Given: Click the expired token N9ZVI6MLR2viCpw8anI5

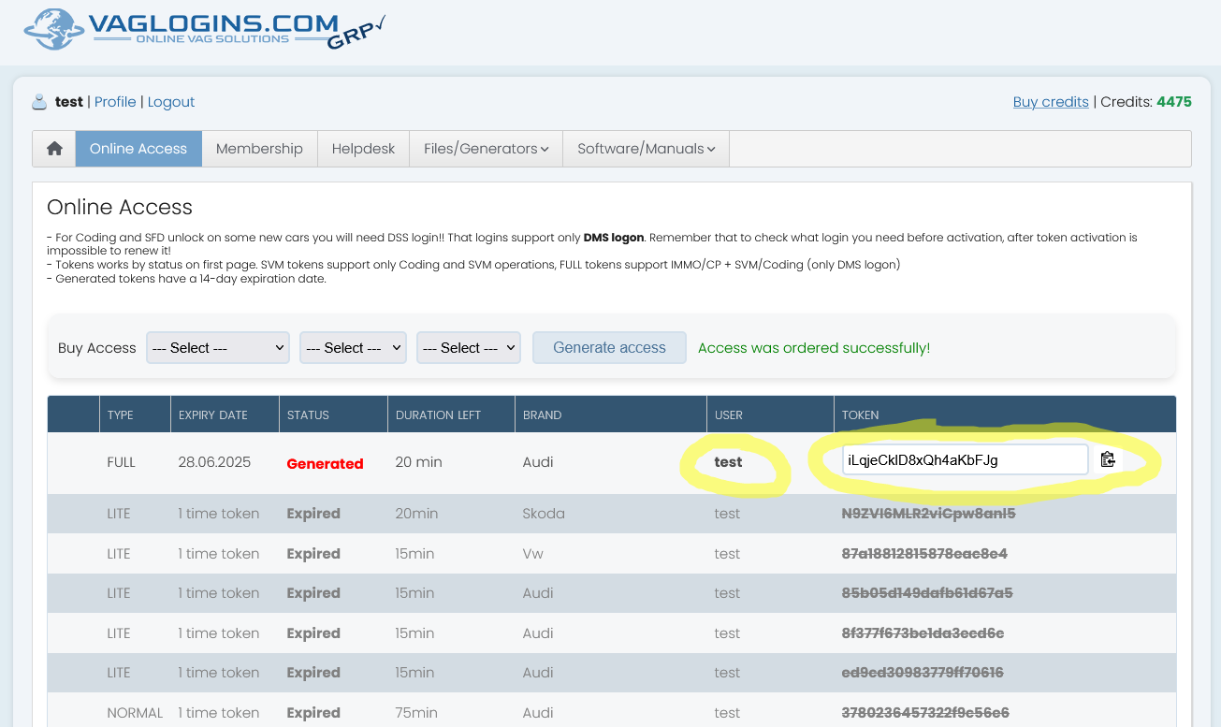Looking at the screenshot, I should (928, 514).
